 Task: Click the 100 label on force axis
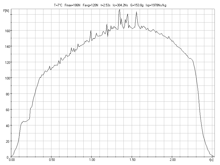pos(6,78)
